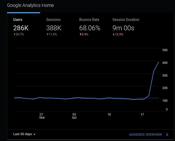Screen dimensions: 175x141
Task: Click the peak endpoint of the users line
Action: tap(159, 62)
